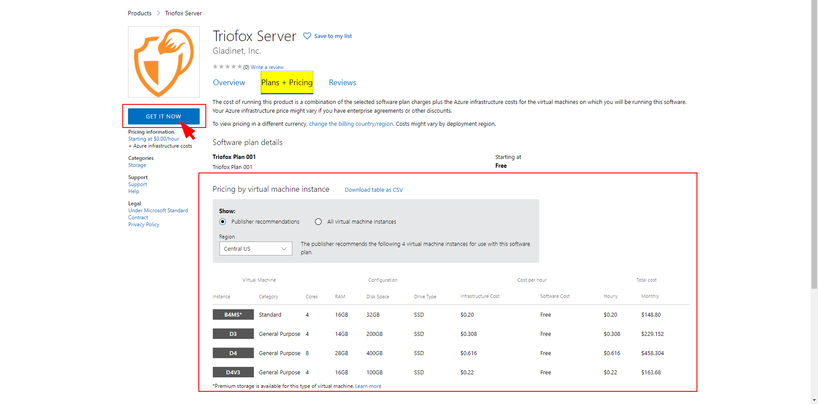Click the Write a review link
The image size is (818, 404).
[267, 67]
